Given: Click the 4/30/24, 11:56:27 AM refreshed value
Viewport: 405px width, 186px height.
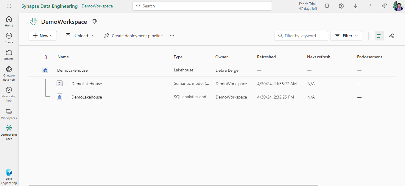Looking at the screenshot, I should (x=277, y=84).
